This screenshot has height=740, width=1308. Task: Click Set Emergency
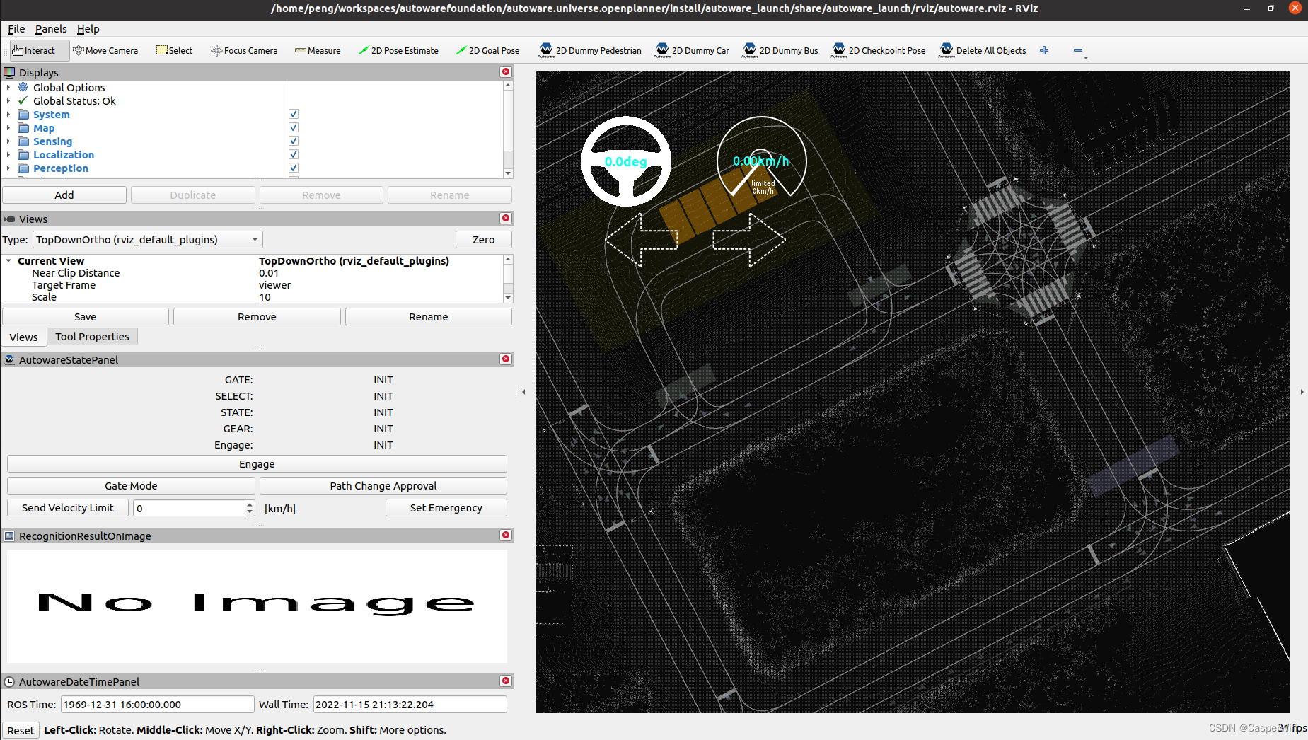(x=445, y=507)
